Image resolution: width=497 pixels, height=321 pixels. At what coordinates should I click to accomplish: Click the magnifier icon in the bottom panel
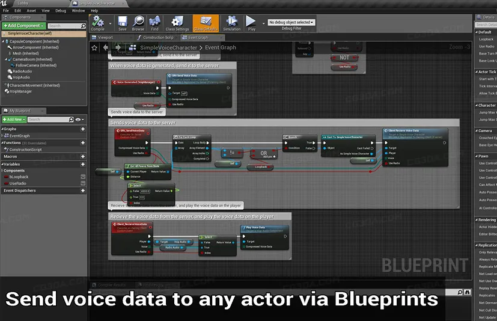[x=460, y=292]
